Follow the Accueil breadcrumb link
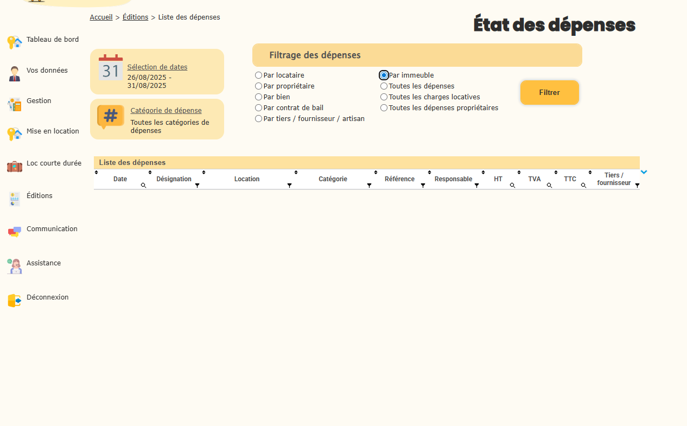687x426 pixels. coord(101,17)
